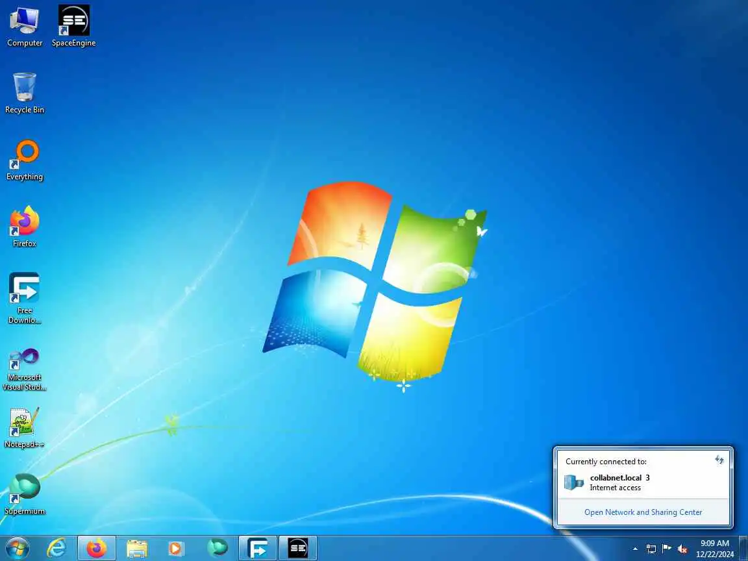Open the clock showing 9:09 AM
748x561 pixels.
click(x=715, y=549)
